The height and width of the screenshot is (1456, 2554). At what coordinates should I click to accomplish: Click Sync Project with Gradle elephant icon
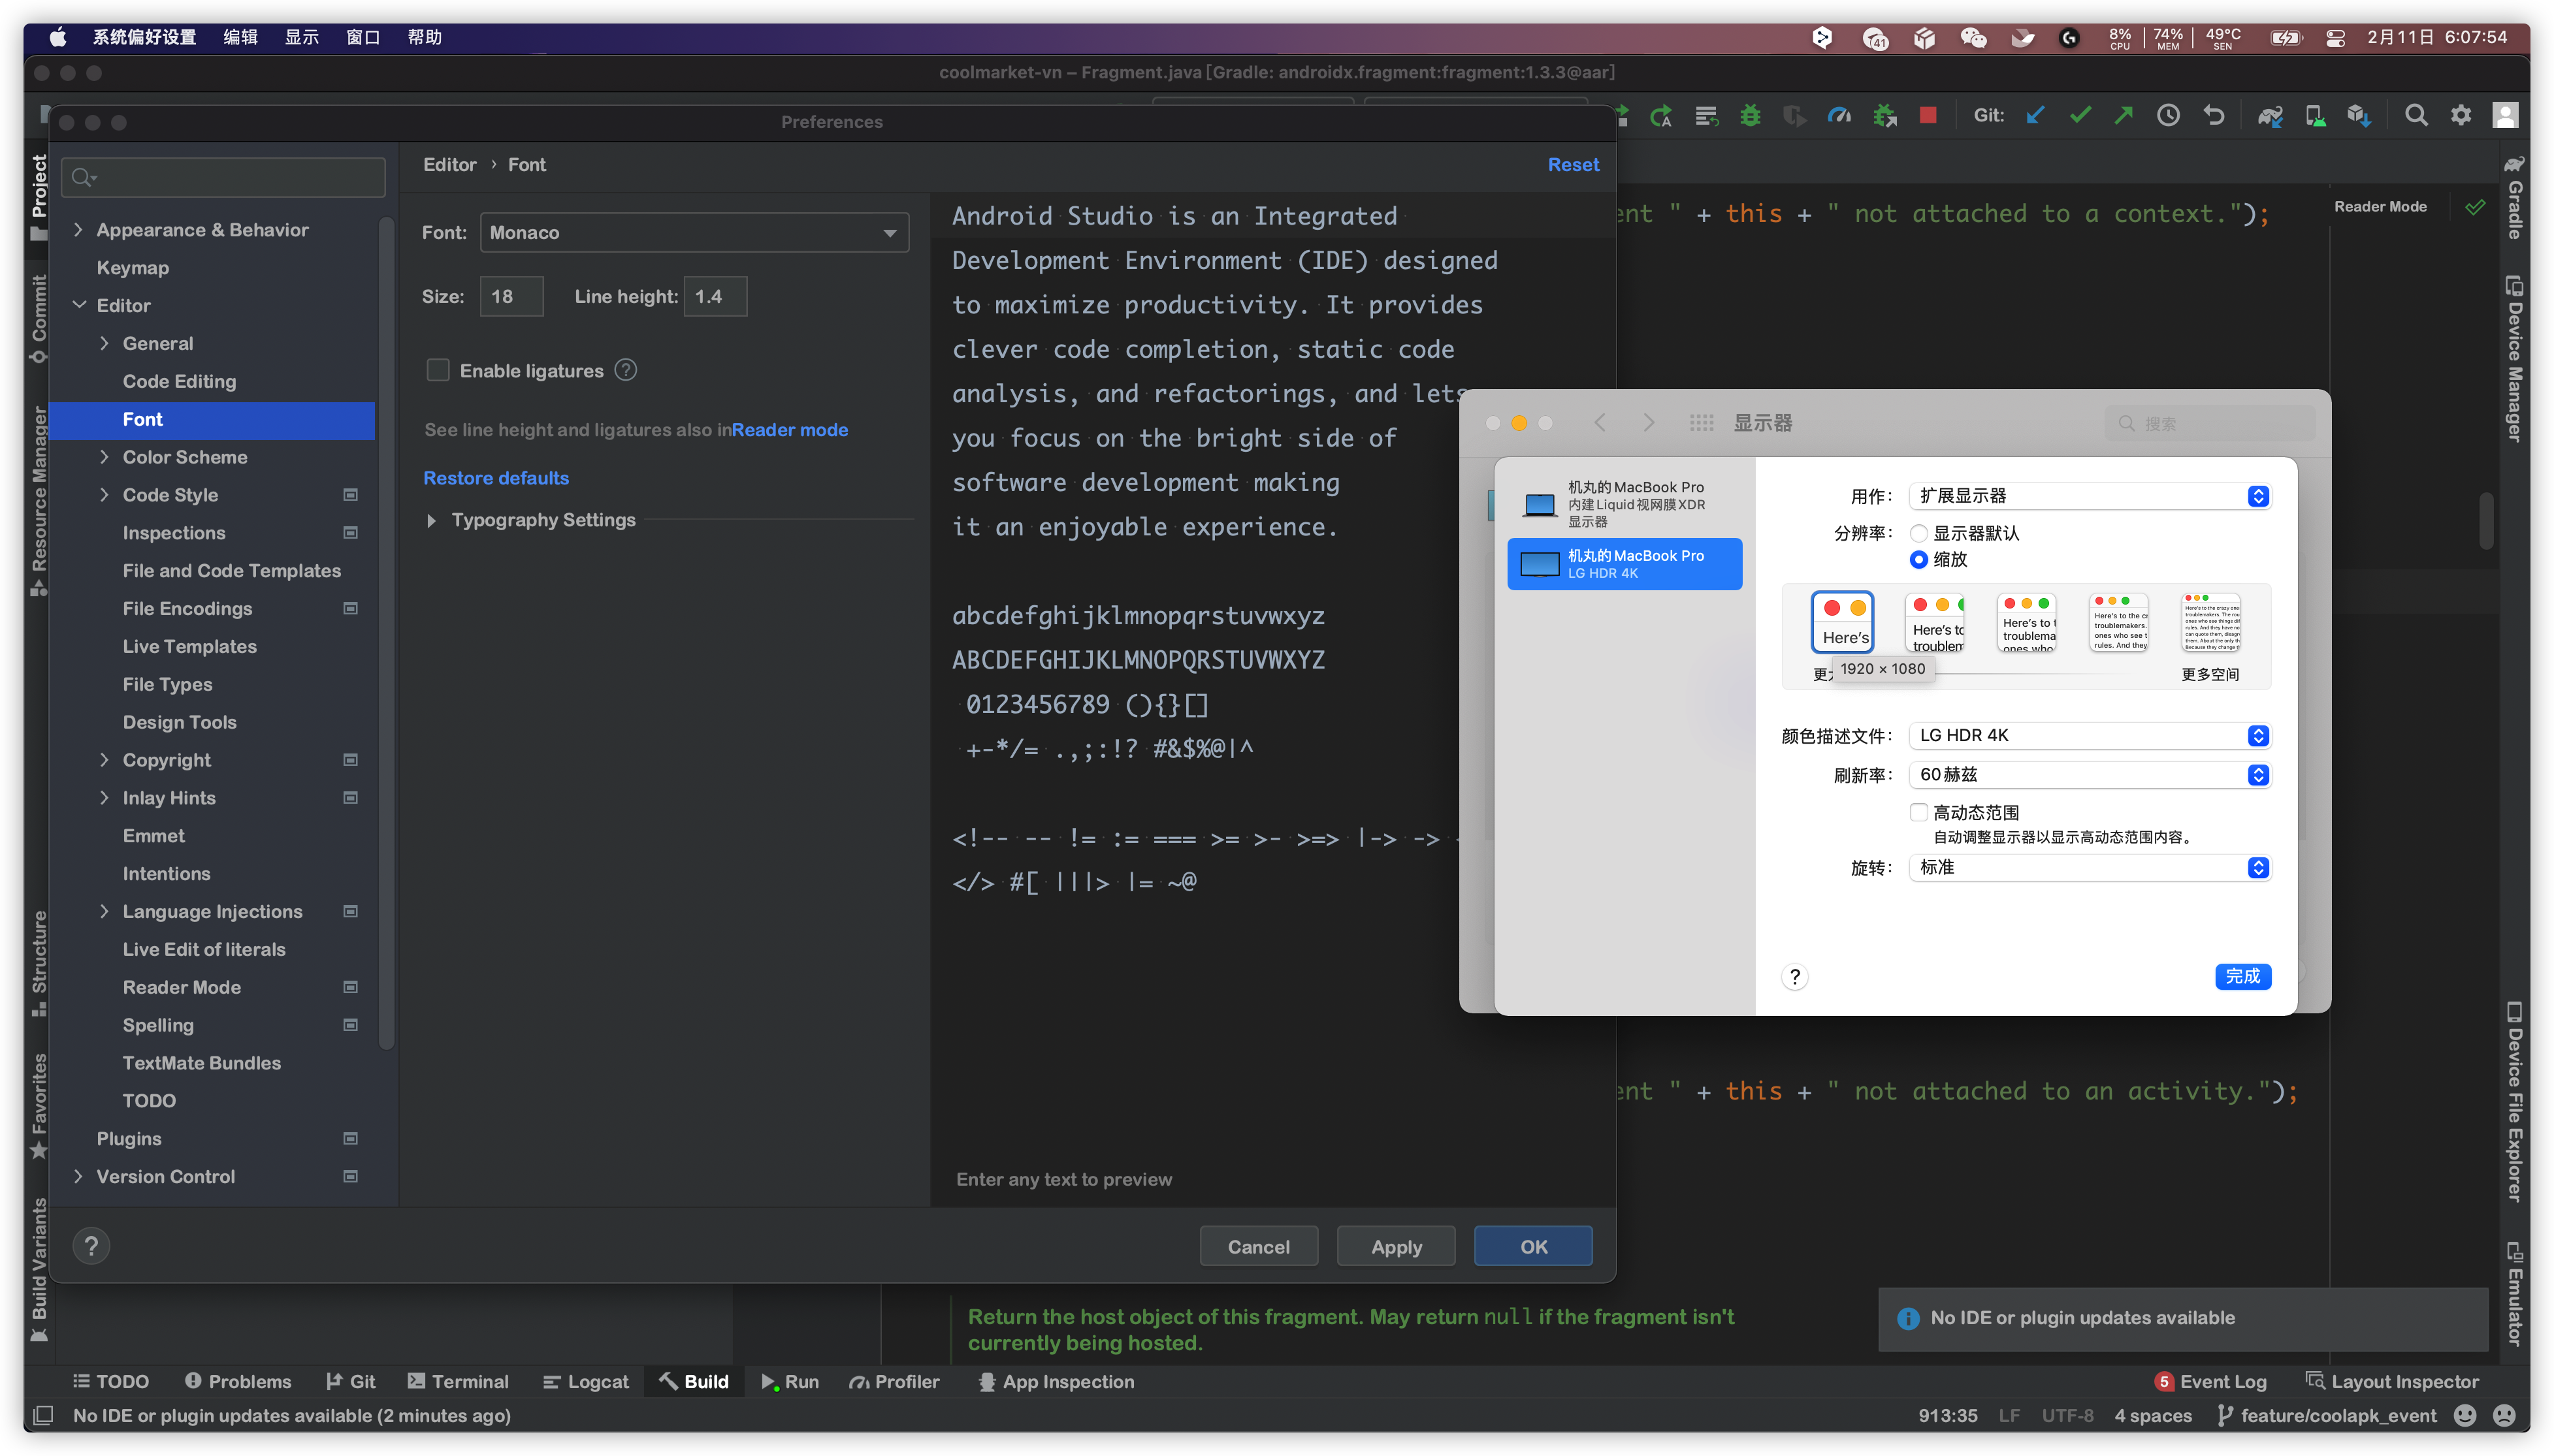(2270, 116)
